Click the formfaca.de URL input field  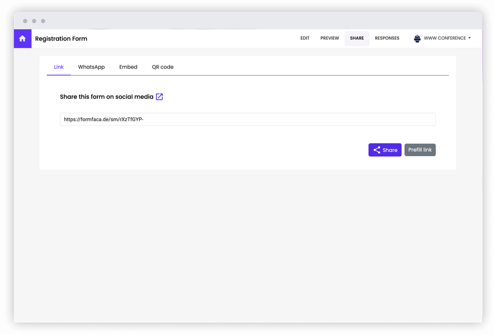(248, 119)
